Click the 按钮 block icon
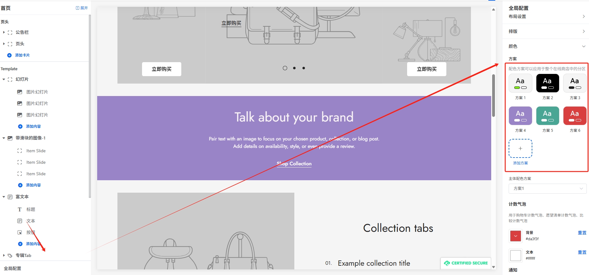This screenshot has height=275, width=589. tap(20, 232)
